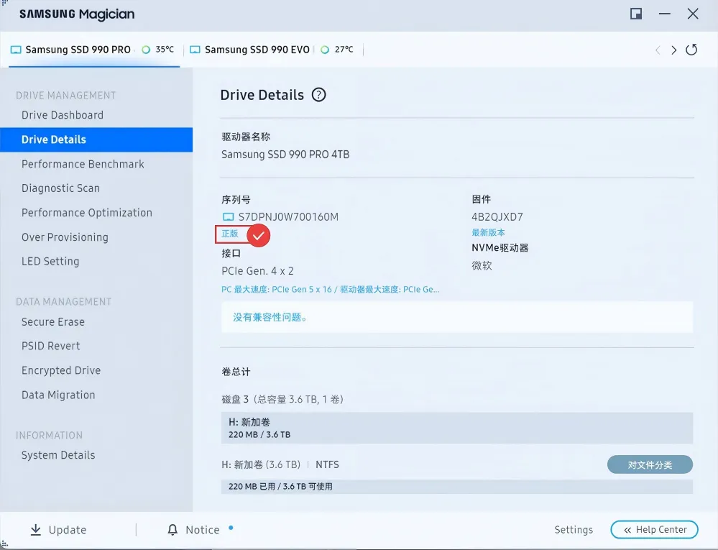The image size is (718, 550).
Task: Open Performance Optimization page
Action: (86, 213)
